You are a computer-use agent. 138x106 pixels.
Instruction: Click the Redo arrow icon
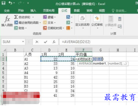pos(20,3)
